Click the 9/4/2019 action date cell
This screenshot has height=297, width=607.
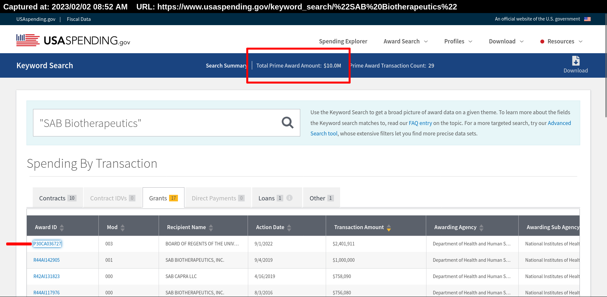[x=287, y=260]
